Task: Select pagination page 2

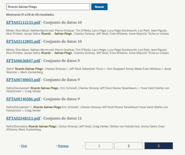Action: click(x=128, y=146)
